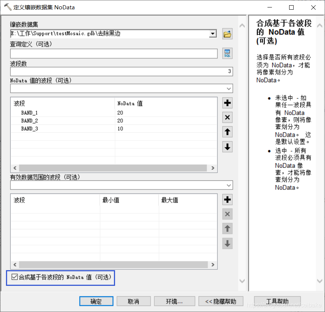Image resolution: width=325 pixels, height=312 pixels.
Task: Click NoData table horizontal scrollbar left arrow
Action: (15, 168)
